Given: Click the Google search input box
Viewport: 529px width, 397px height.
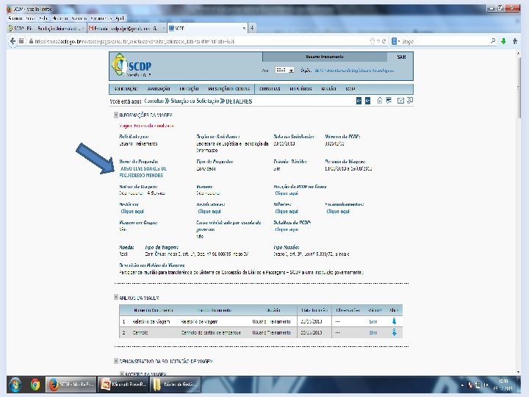Looking at the screenshot, I should point(445,41).
